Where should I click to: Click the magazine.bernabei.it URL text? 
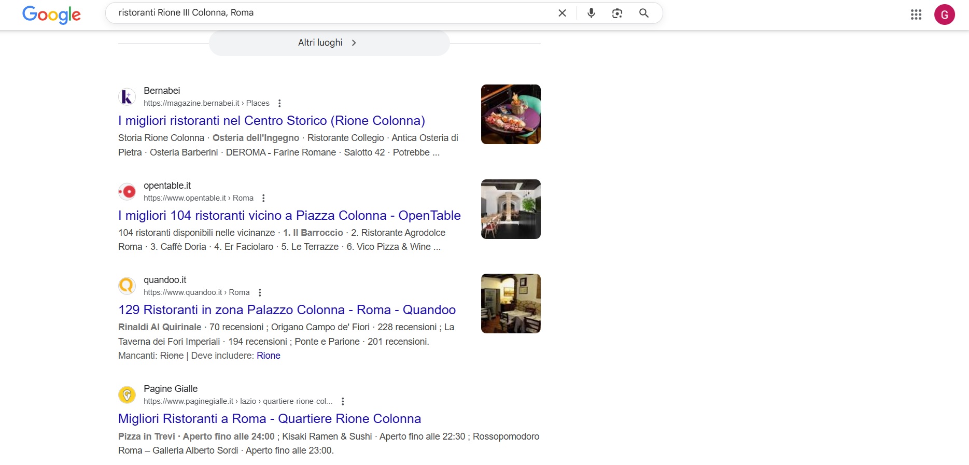pos(206,103)
